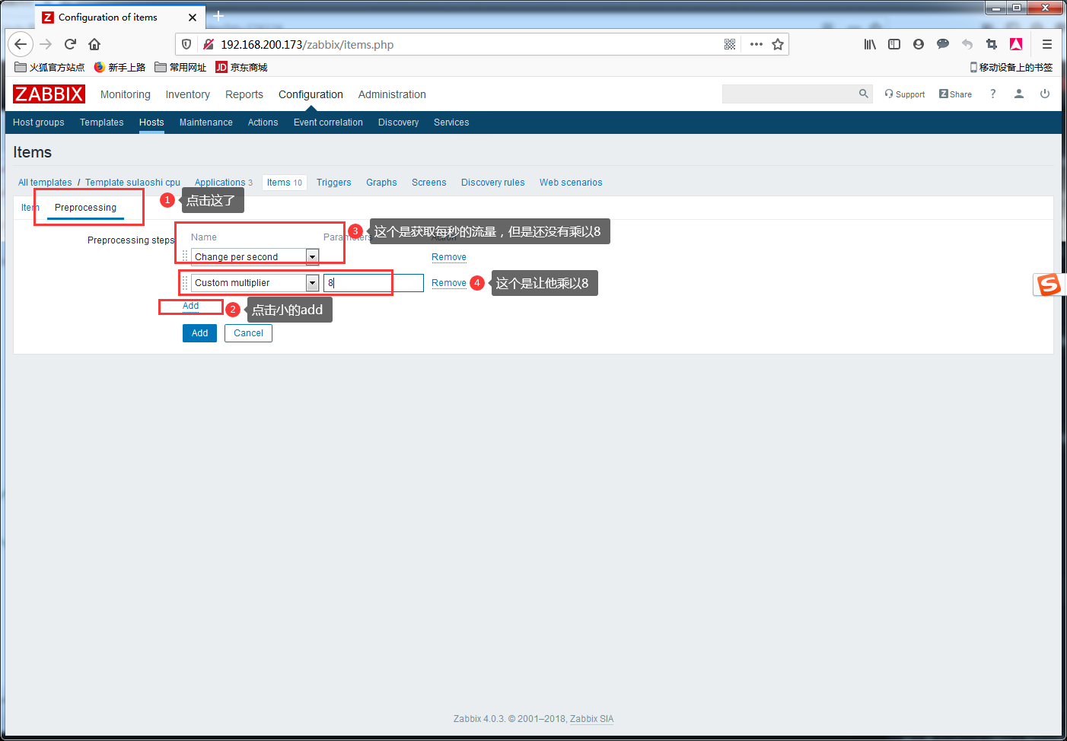This screenshot has width=1067, height=741.
Task: Open the page actions three-dot menu
Action: coord(756,44)
